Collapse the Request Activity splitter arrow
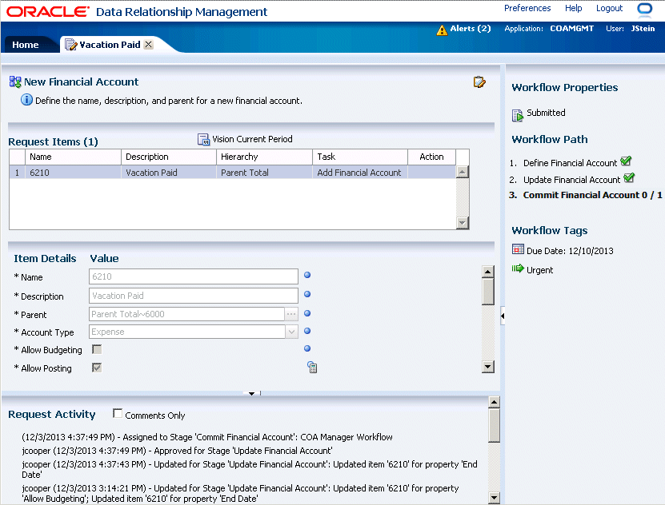The width and height of the screenshot is (665, 505). (x=252, y=394)
